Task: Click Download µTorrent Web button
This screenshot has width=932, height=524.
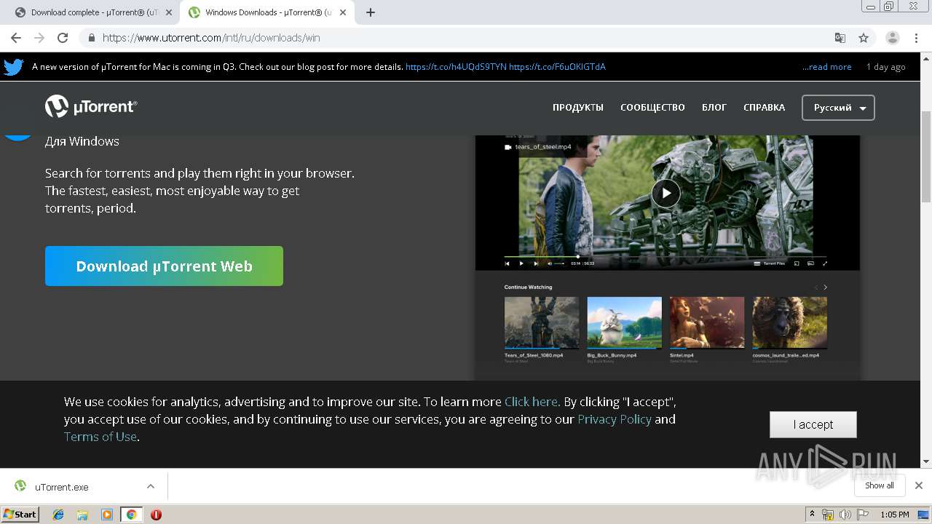Action: click(164, 266)
